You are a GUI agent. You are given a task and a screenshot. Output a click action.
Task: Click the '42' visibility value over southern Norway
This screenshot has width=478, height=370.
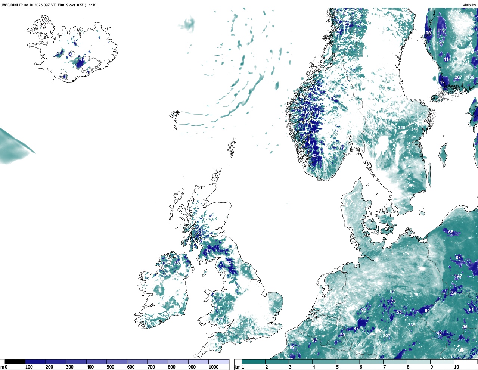click(x=314, y=156)
